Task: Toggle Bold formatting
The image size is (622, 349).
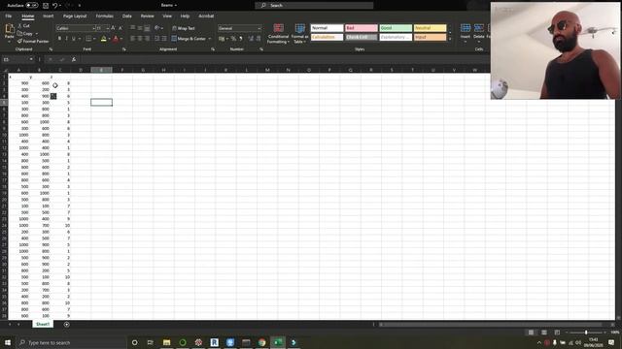Action: click(59, 39)
